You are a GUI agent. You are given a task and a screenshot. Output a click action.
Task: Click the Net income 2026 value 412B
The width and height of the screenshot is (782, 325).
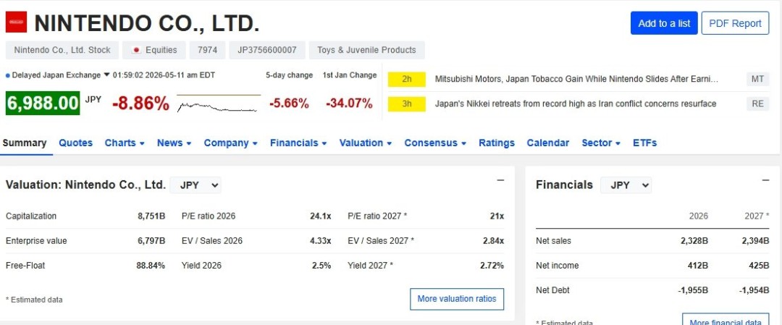pyautogui.click(x=698, y=266)
